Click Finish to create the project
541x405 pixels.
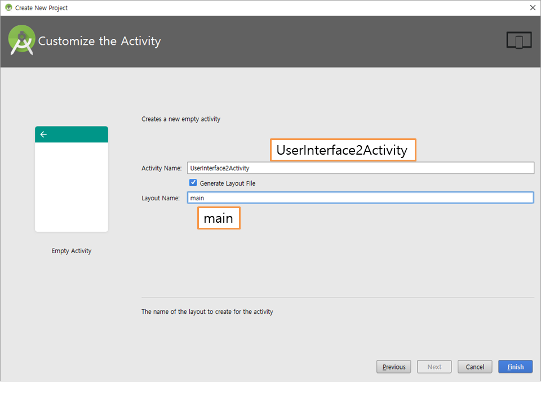click(x=515, y=367)
